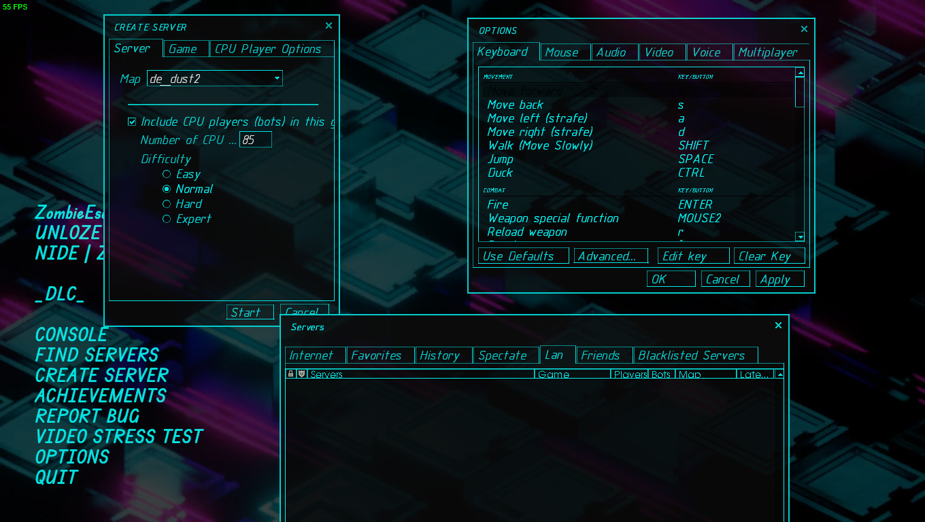Uncheck Include CPU players (bots) checkbox

(x=132, y=122)
